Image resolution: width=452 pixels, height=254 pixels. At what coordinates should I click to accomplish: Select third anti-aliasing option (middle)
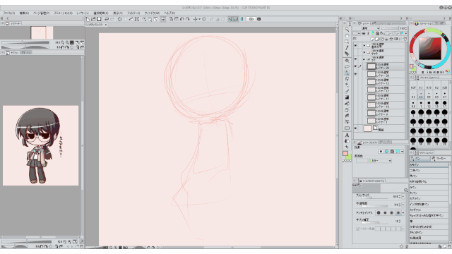391,213
